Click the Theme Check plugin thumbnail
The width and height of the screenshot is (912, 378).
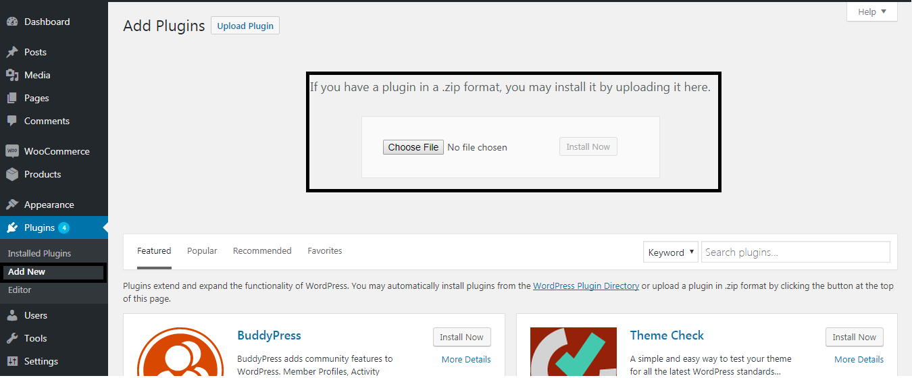point(574,352)
